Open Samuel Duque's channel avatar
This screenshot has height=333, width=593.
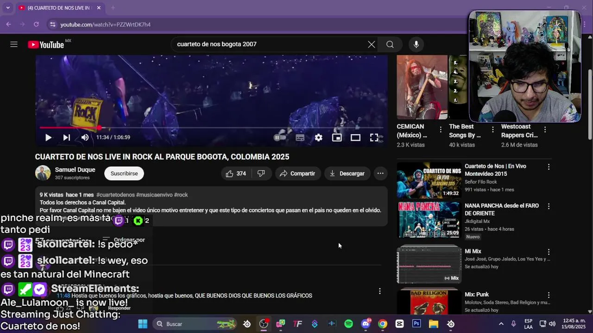point(43,173)
